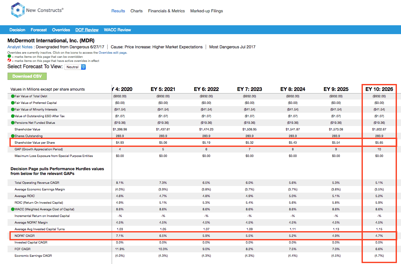
Task: Select the EY 9: 2025 column header
Action: click(336, 89)
